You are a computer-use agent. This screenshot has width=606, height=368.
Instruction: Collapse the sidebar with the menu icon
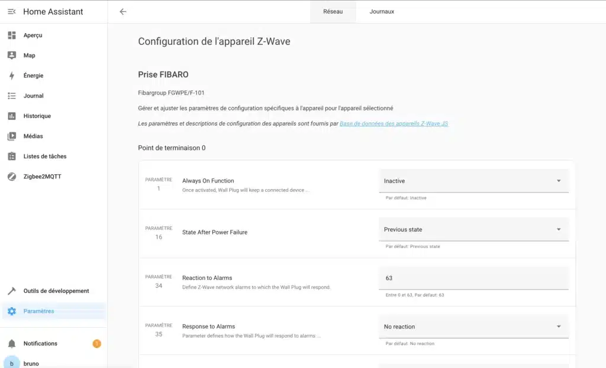pos(12,12)
